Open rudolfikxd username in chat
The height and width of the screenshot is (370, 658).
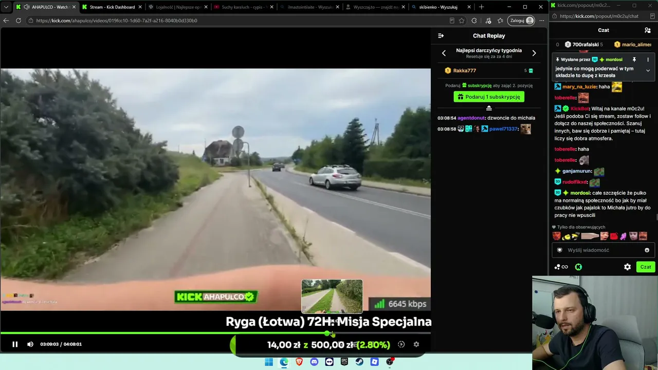(x=575, y=182)
